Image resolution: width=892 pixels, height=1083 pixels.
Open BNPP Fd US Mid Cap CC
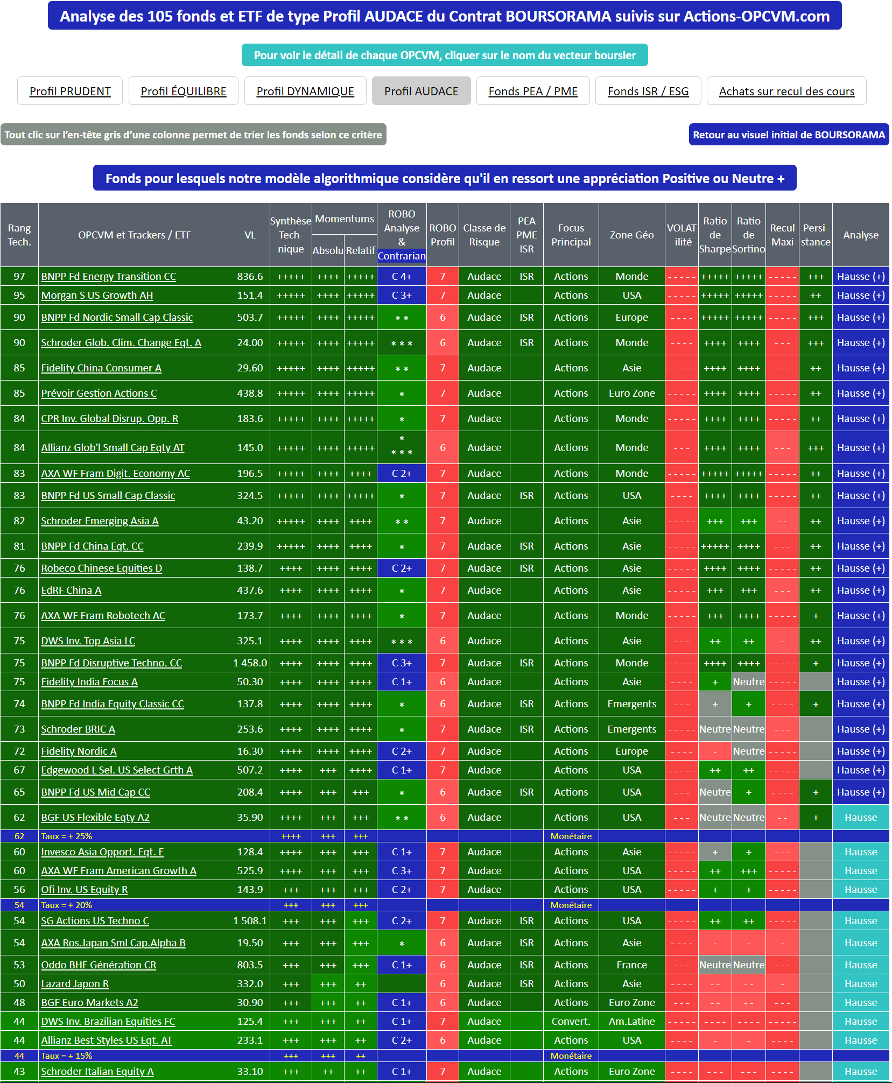tap(96, 792)
